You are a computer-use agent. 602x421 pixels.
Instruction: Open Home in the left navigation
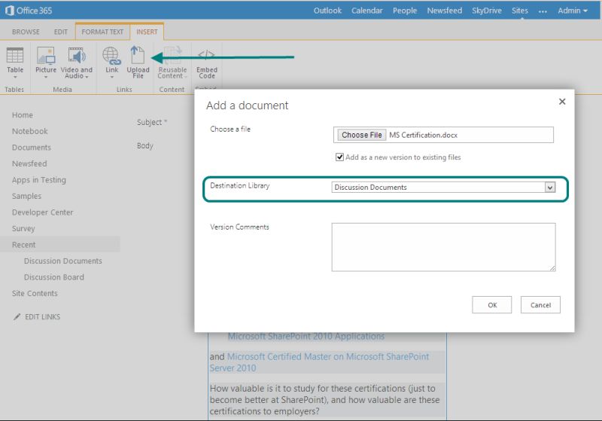[23, 115]
